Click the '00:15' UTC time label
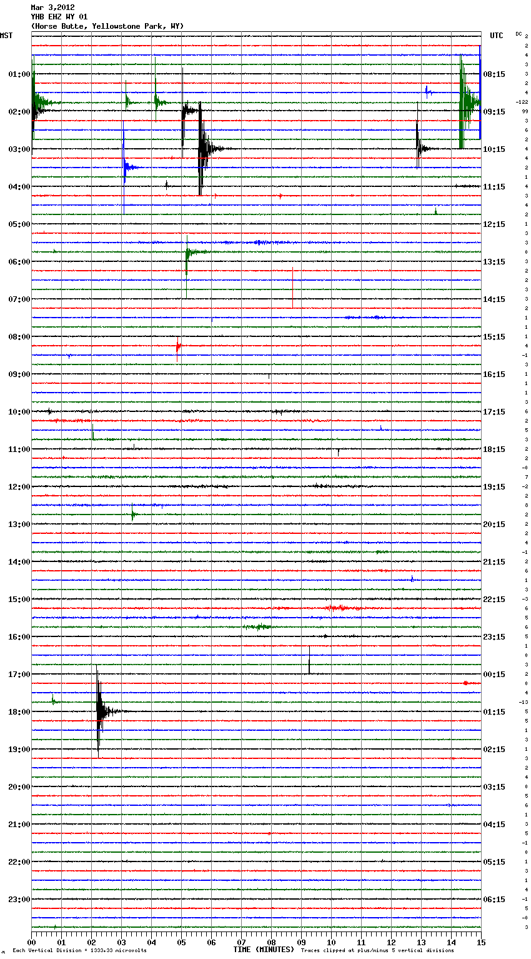531x959 pixels. click(x=494, y=675)
